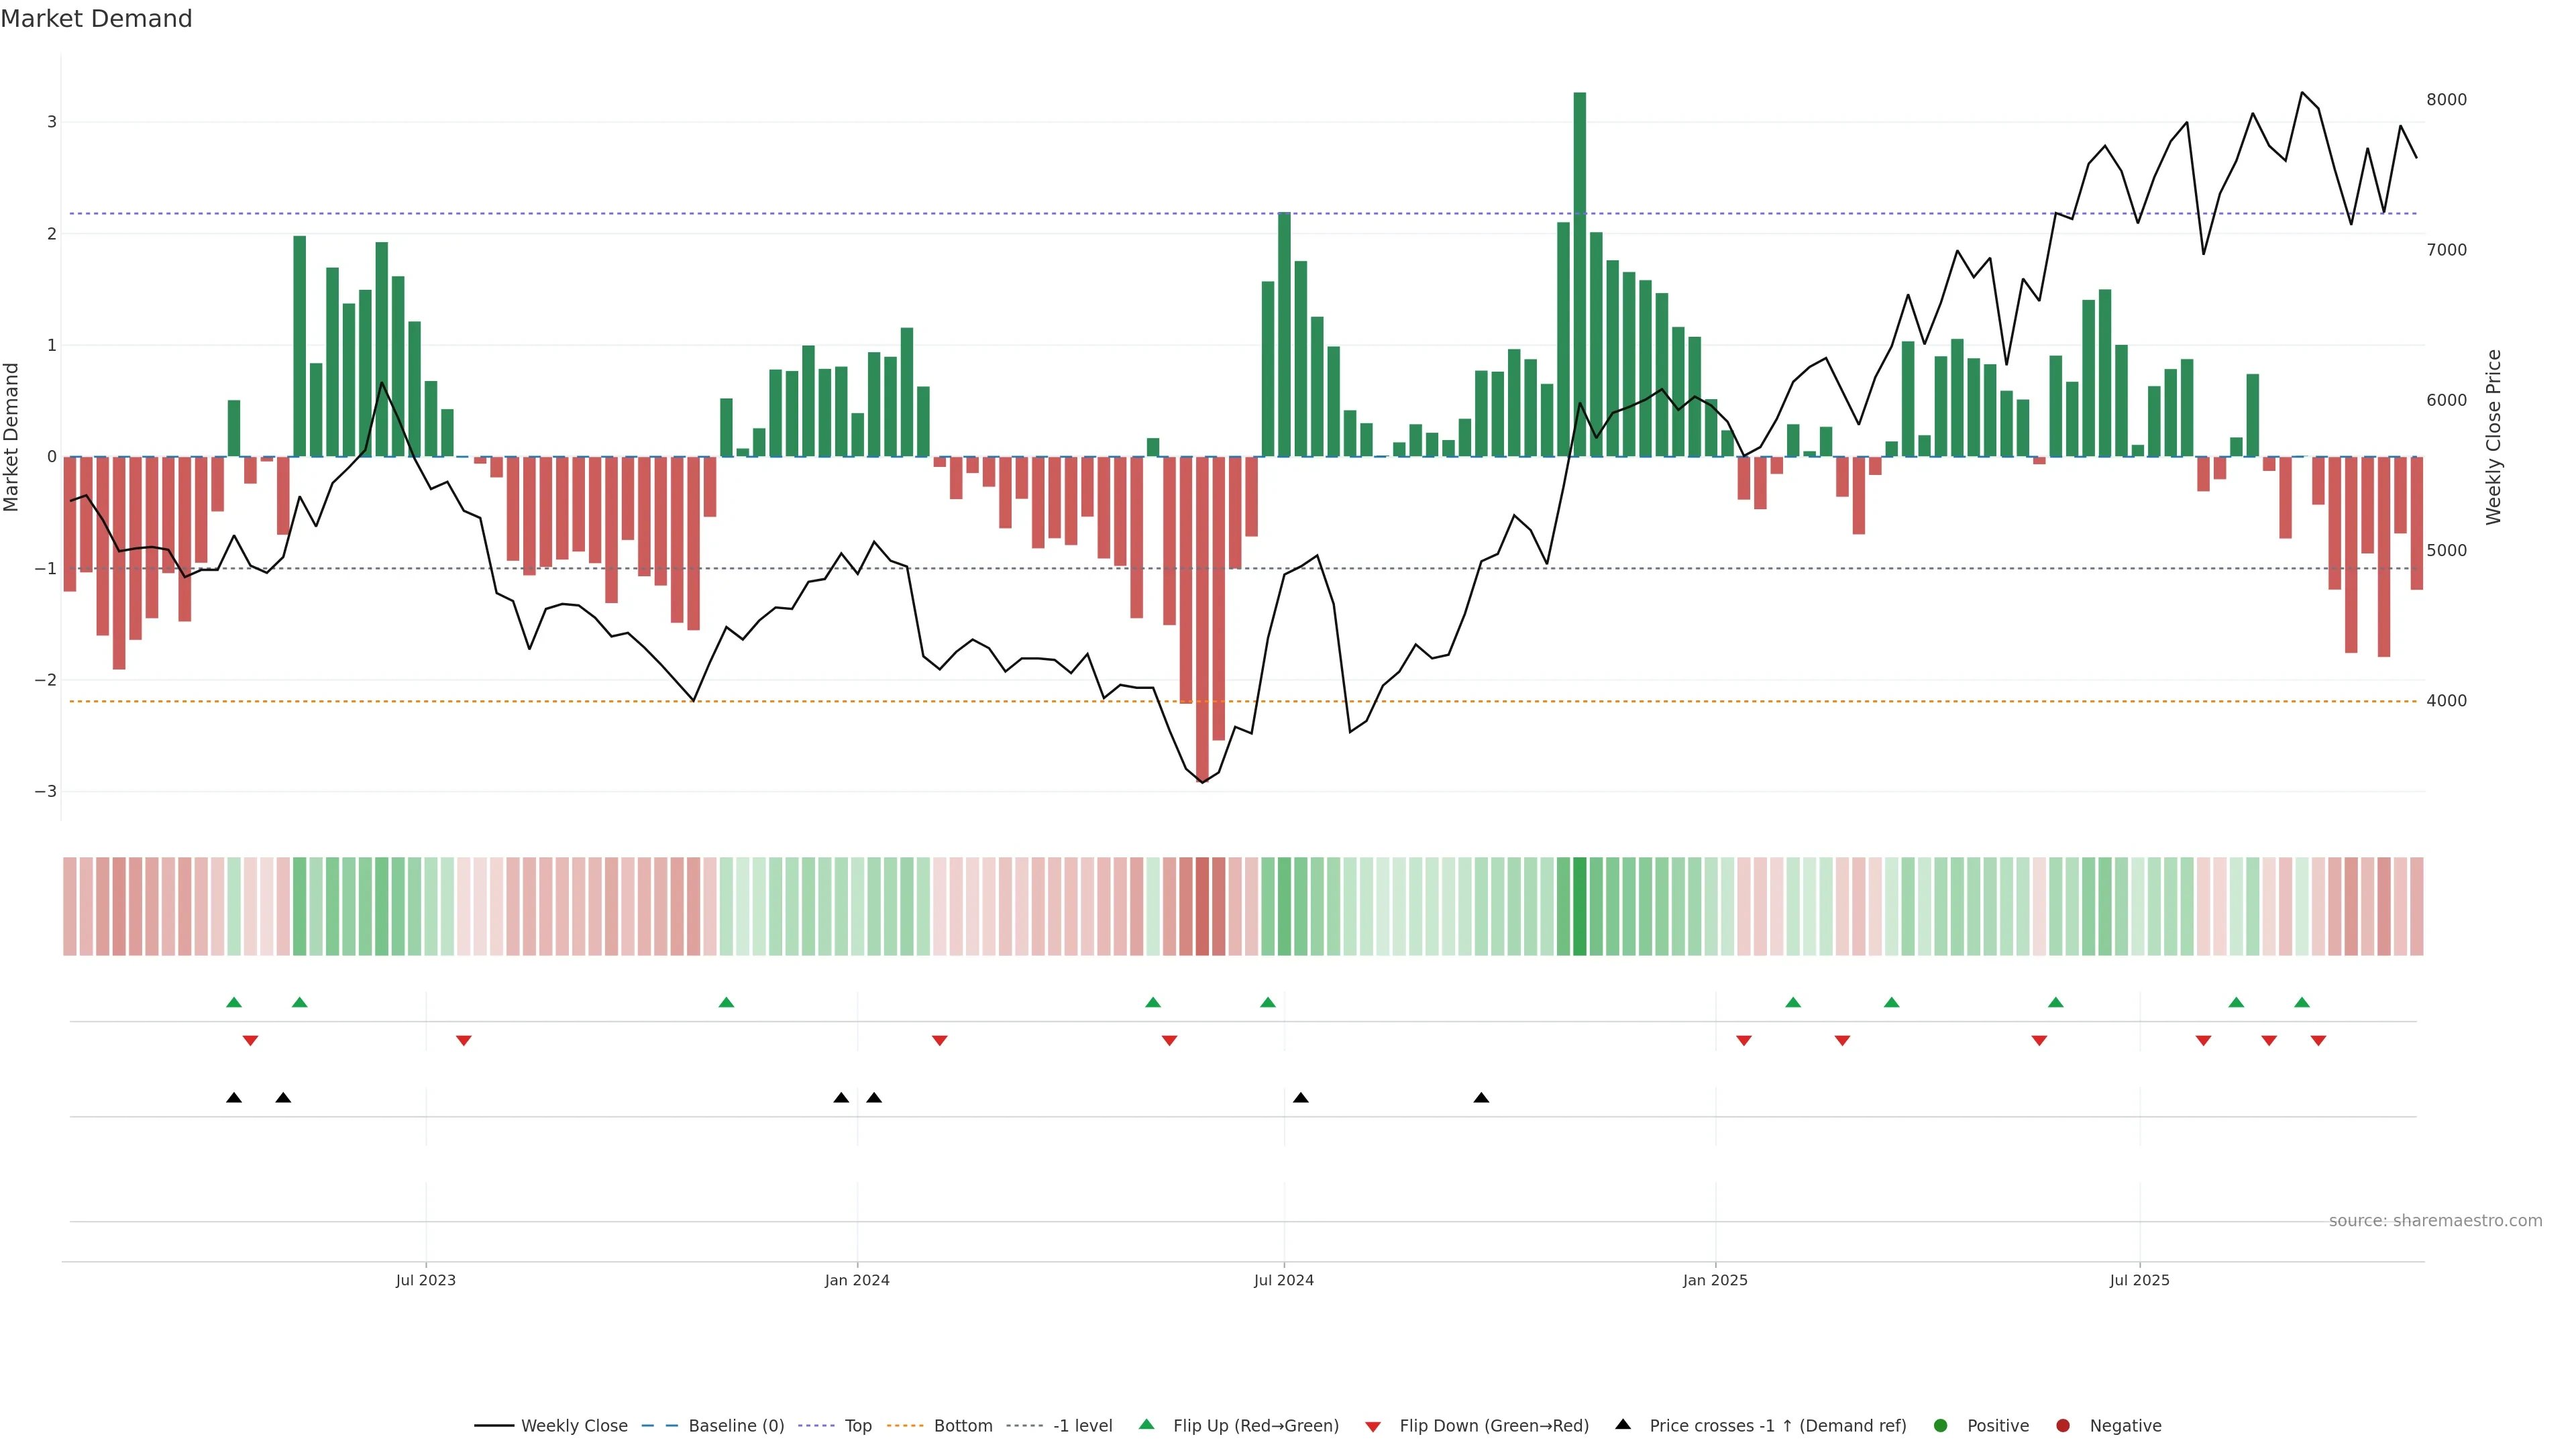The image size is (2576, 1449).
Task: Click the Jan 2025 x-axis label
Action: tap(1715, 1280)
